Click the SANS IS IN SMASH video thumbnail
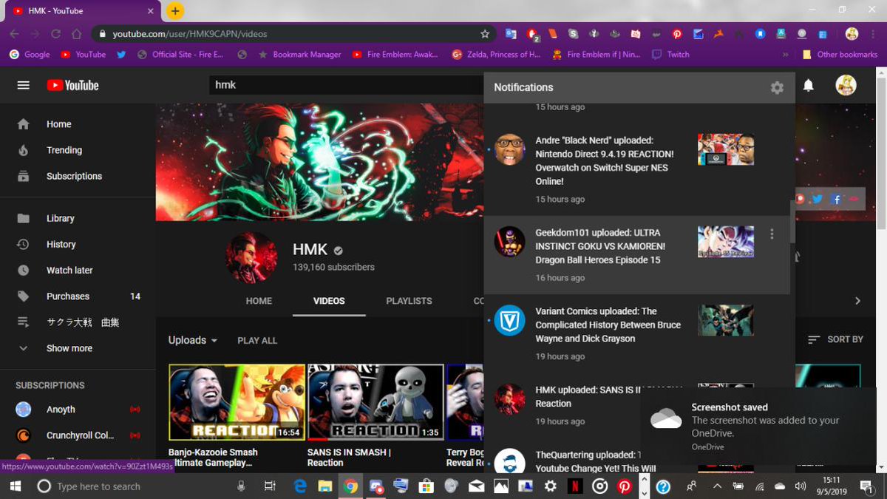 pos(375,402)
